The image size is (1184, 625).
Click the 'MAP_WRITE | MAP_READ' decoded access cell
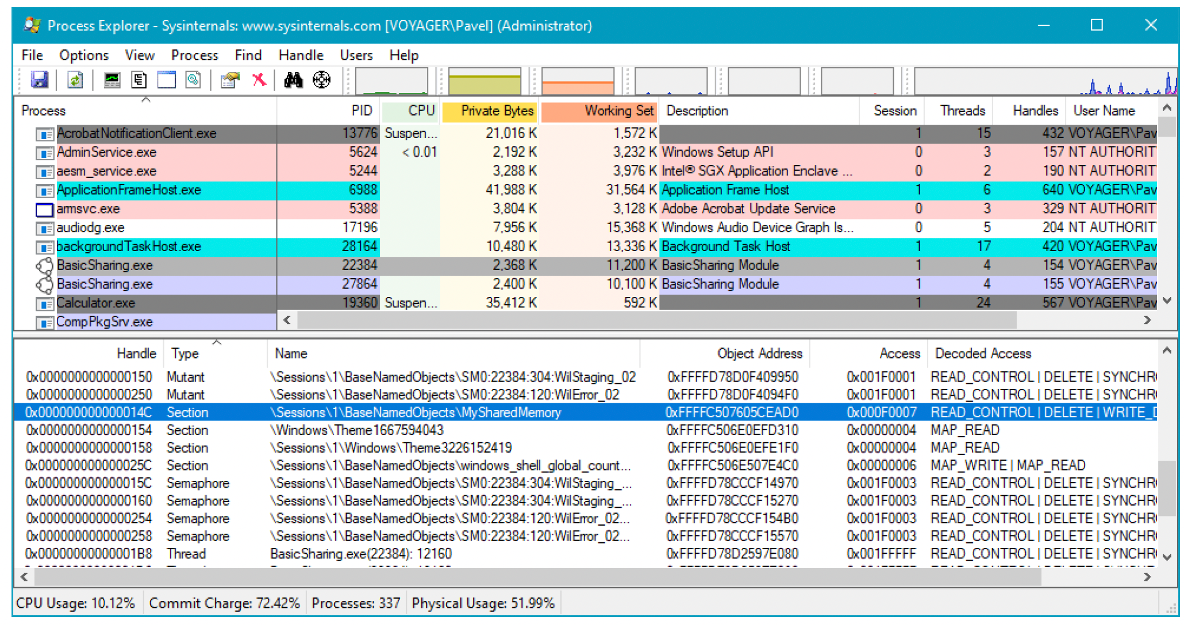coord(1008,465)
